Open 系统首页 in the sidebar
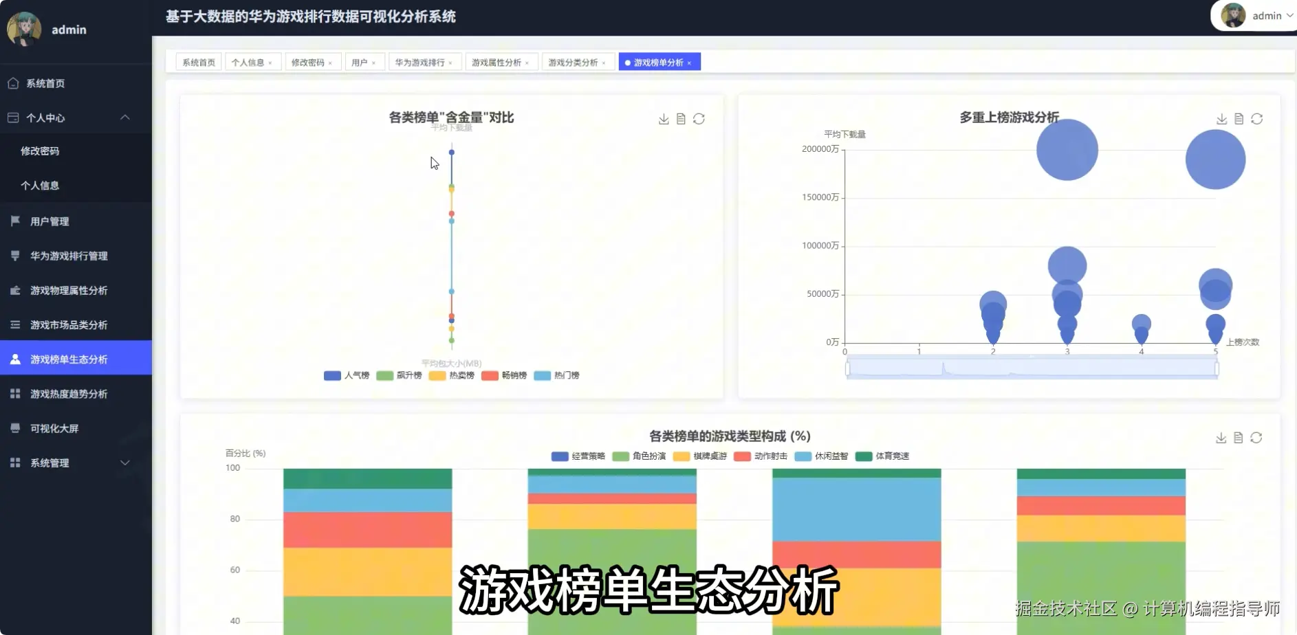Screen dimensions: 1297x635 (76, 83)
